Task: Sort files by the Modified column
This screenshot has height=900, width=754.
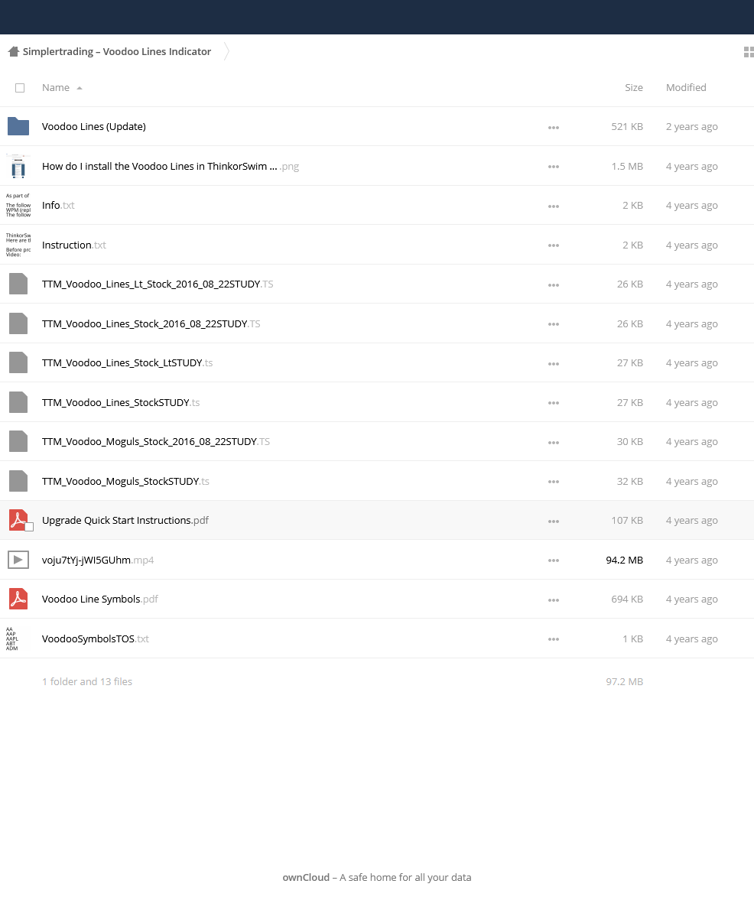Action: pyautogui.click(x=686, y=87)
